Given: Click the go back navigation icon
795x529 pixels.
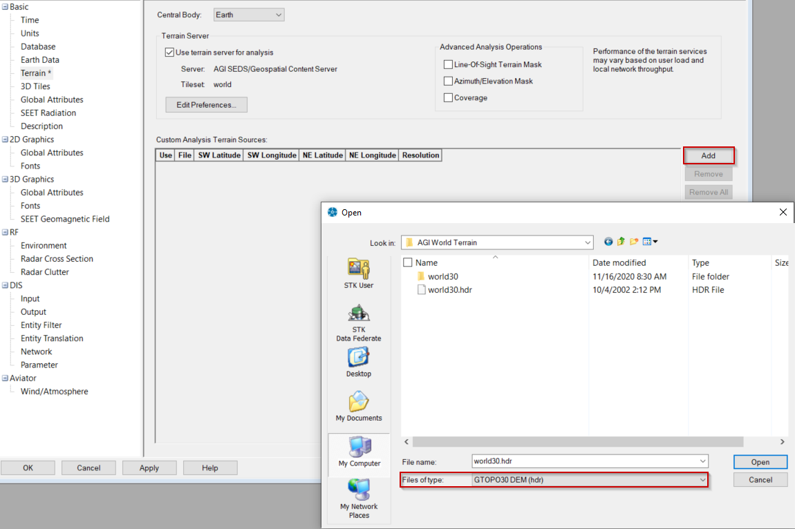Looking at the screenshot, I should 608,242.
